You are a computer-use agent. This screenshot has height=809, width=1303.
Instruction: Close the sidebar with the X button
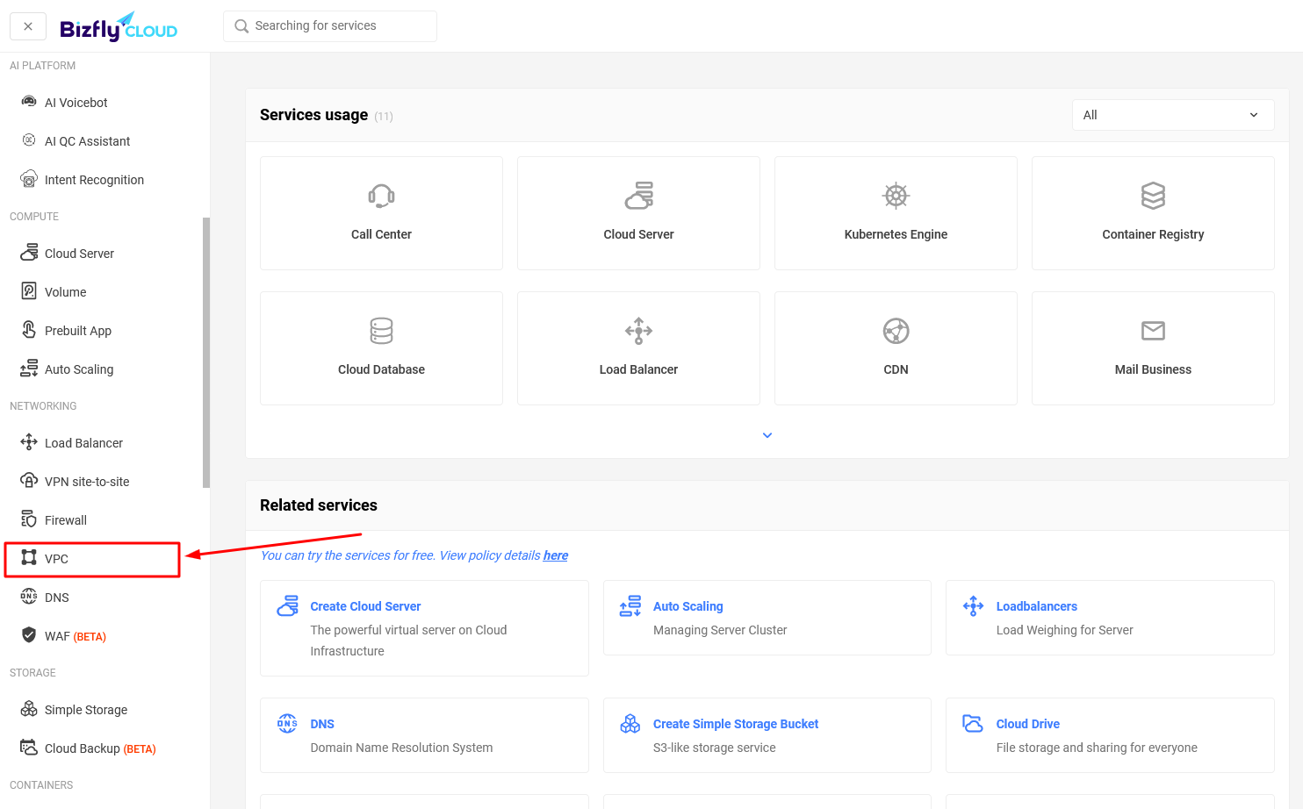click(28, 26)
